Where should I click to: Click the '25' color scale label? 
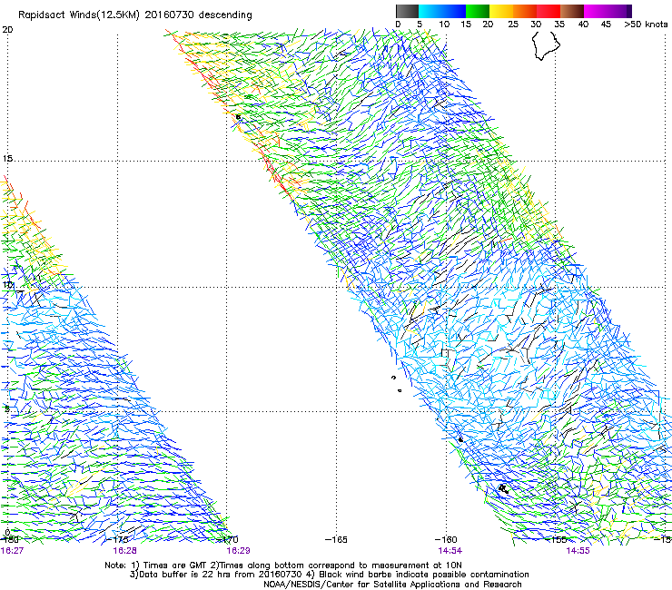(512, 25)
